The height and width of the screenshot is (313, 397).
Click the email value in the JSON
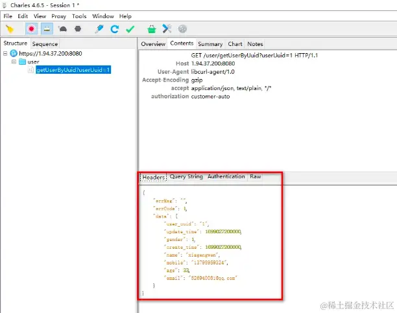coord(212,278)
